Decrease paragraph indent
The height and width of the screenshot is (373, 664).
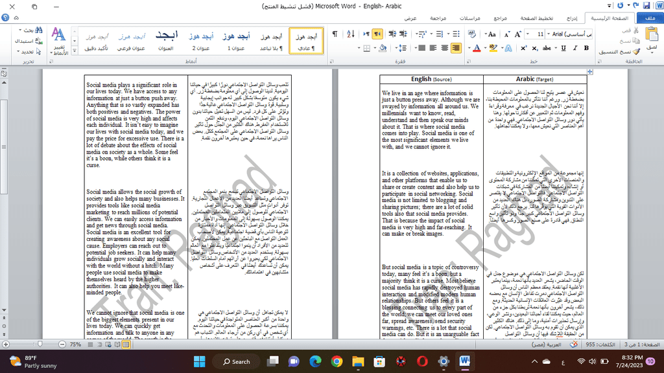tap(403, 34)
